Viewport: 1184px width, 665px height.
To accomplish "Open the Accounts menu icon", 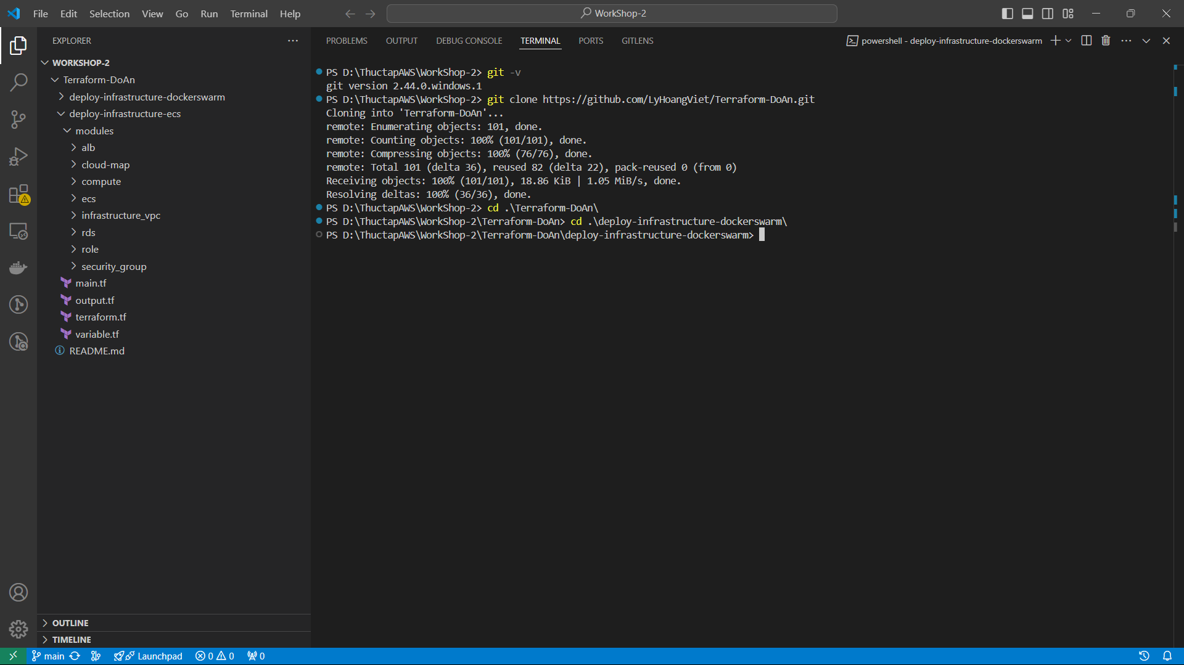I will (x=18, y=592).
